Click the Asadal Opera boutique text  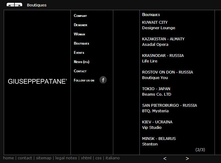coord(155,45)
